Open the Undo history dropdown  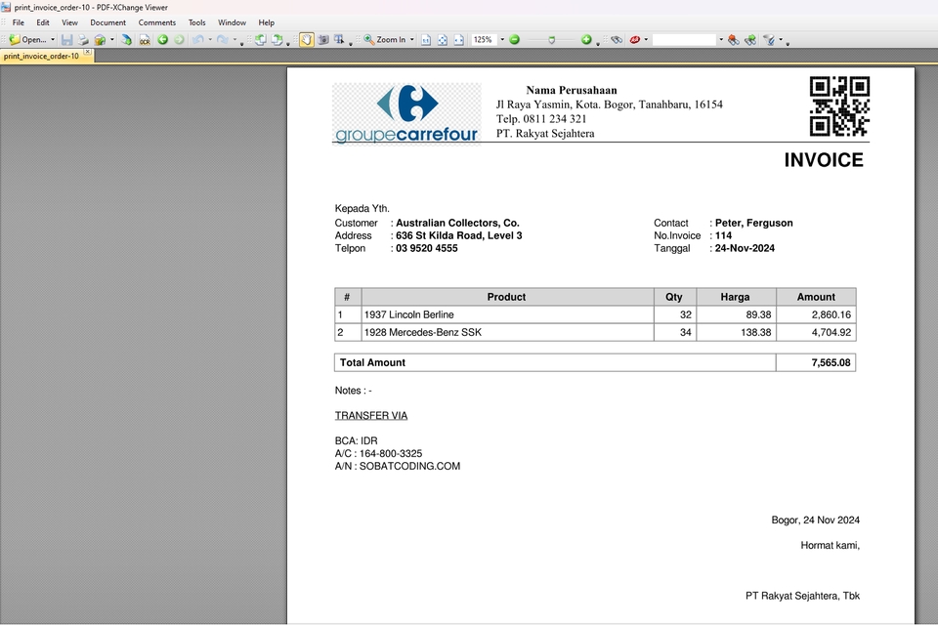click(210, 39)
